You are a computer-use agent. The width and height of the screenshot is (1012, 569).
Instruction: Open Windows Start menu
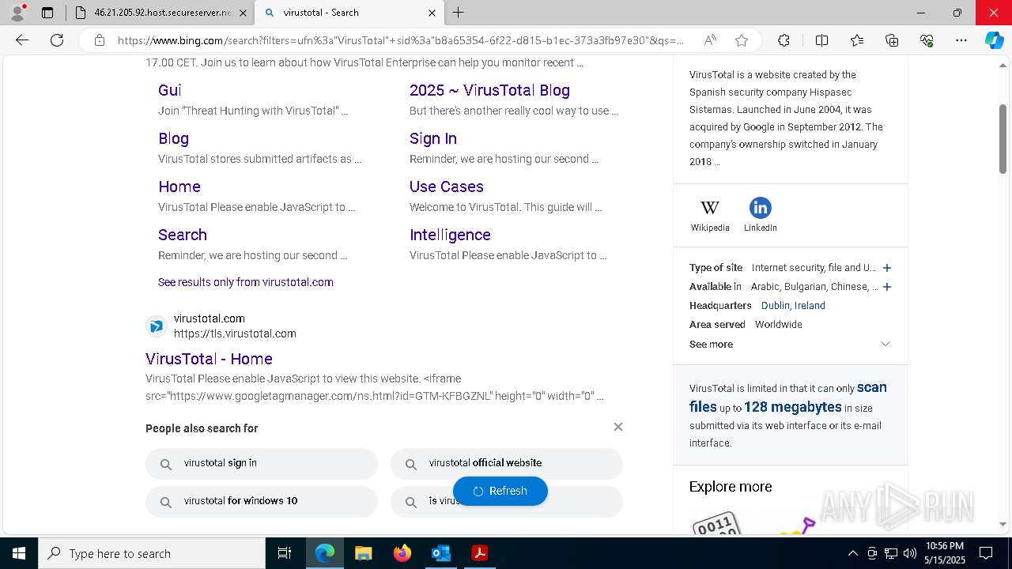point(19,553)
